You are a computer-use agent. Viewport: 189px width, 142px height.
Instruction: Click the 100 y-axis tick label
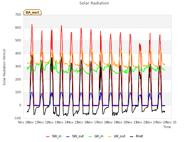point(18,92)
